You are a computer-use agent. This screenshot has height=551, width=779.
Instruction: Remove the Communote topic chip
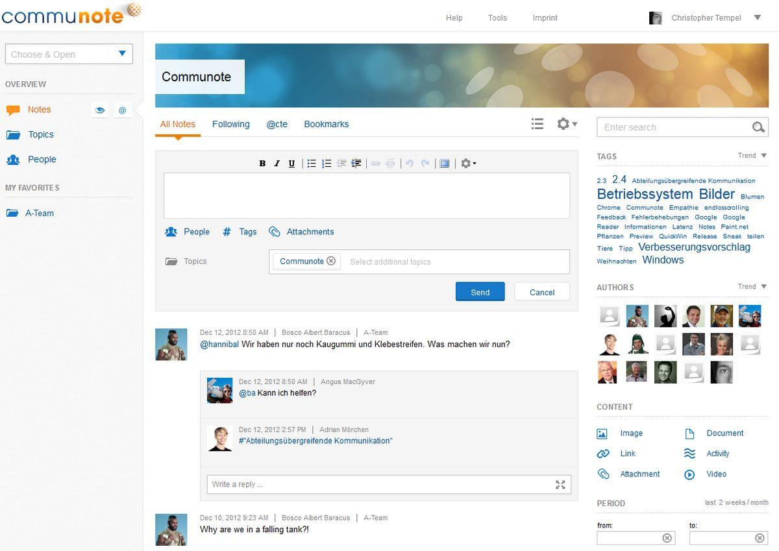(331, 261)
